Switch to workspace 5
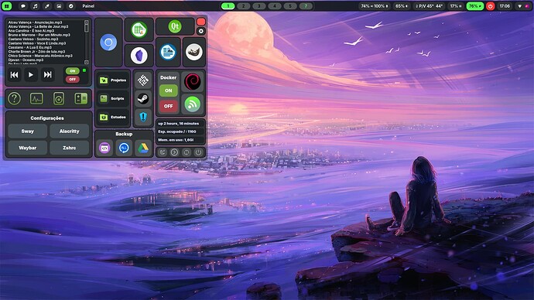 290,6
